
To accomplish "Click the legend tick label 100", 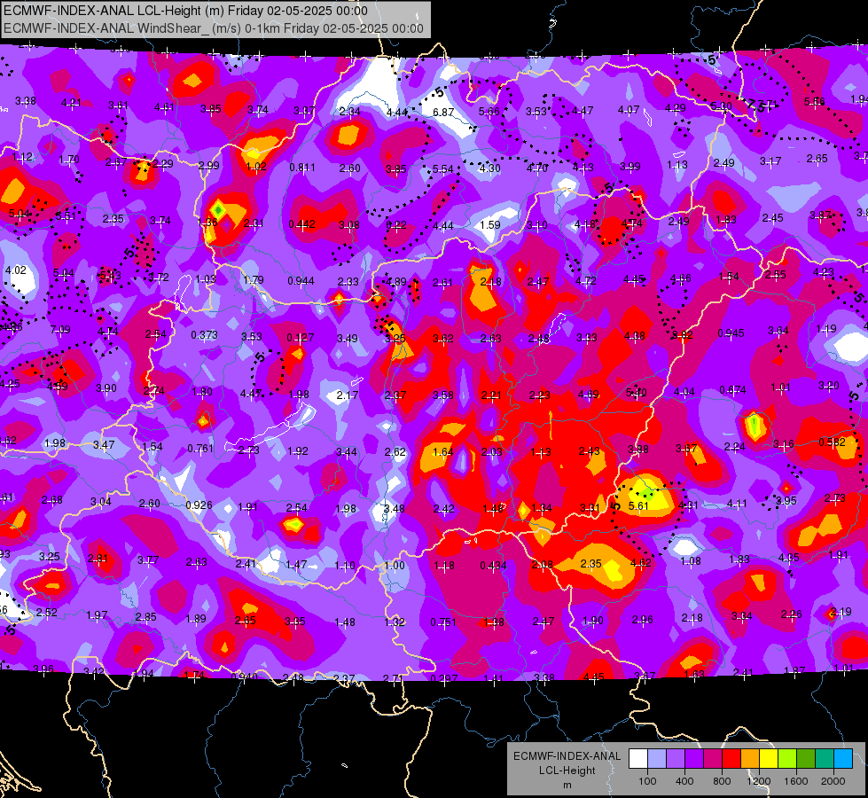I will coord(648,781).
